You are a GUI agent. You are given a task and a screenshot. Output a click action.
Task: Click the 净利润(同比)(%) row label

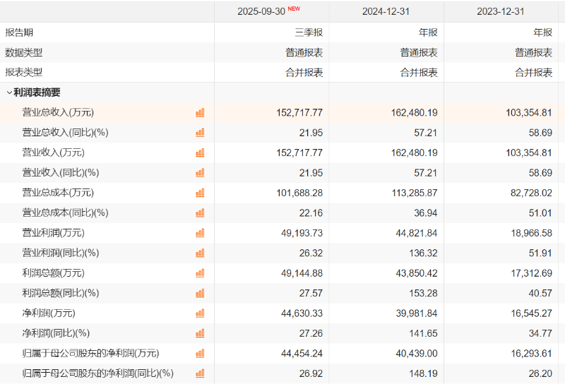[x=56, y=333]
